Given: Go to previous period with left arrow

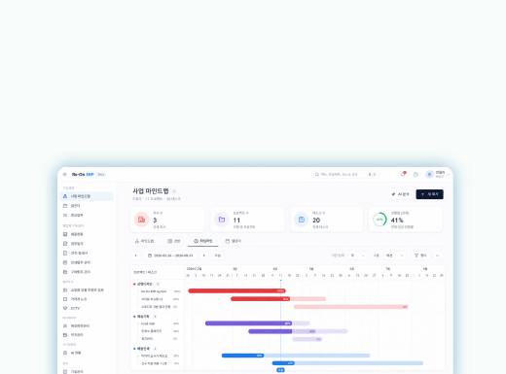Looking at the screenshot, I should pyautogui.click(x=136, y=255).
